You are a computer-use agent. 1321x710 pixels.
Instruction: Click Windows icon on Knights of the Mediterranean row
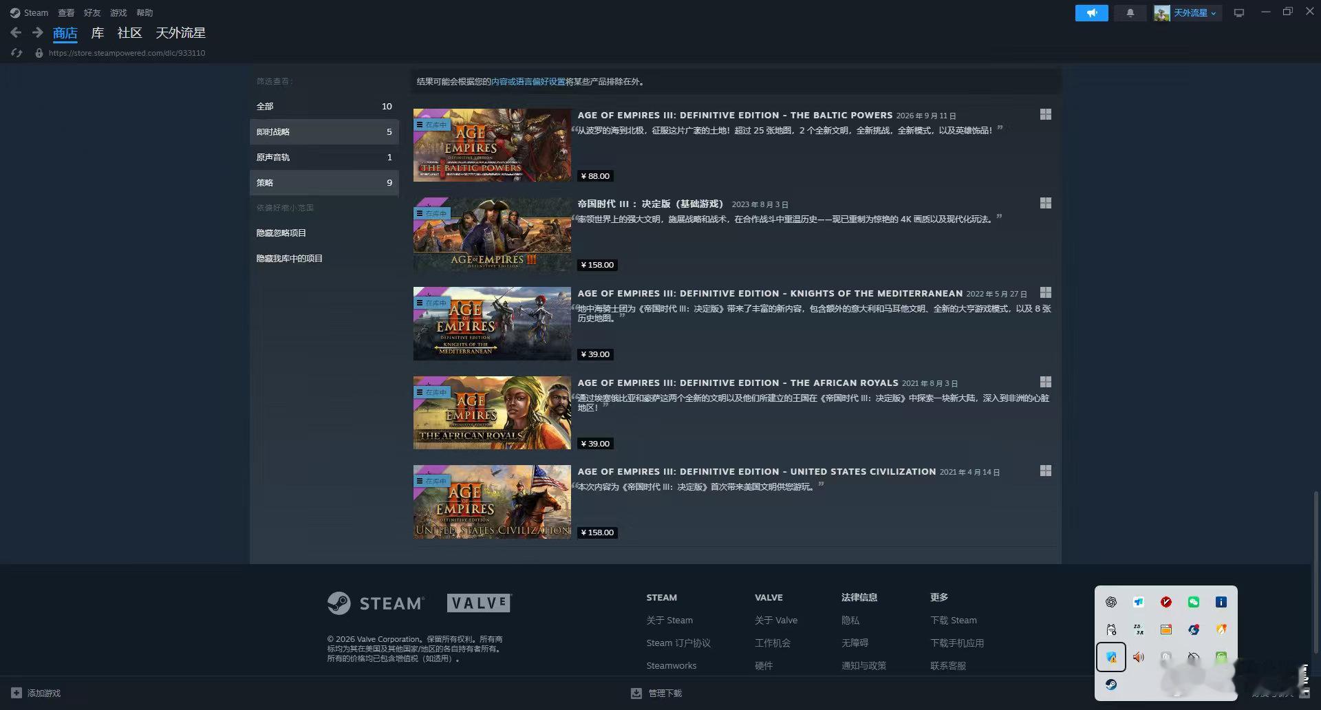click(1045, 292)
